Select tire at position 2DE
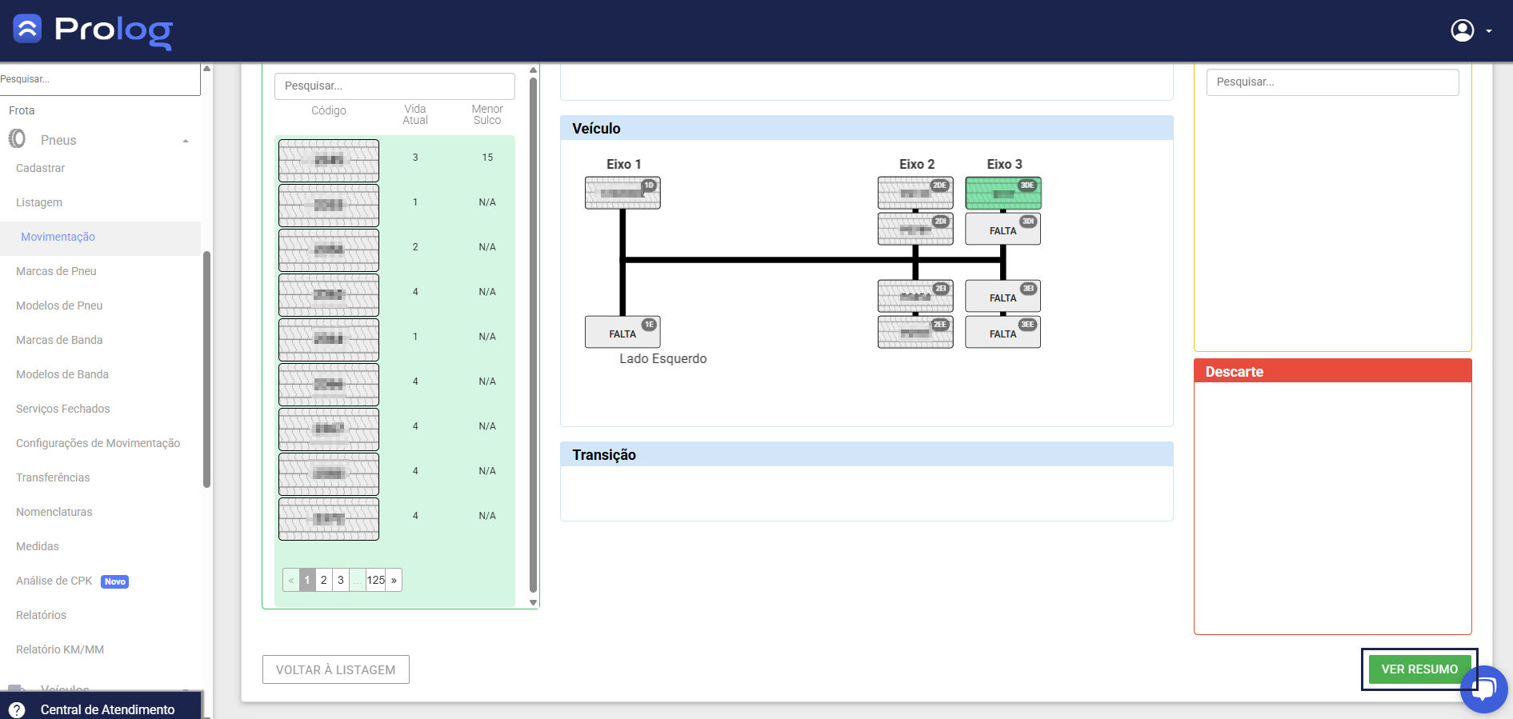Image resolution: width=1513 pixels, height=719 pixels. 915,193
